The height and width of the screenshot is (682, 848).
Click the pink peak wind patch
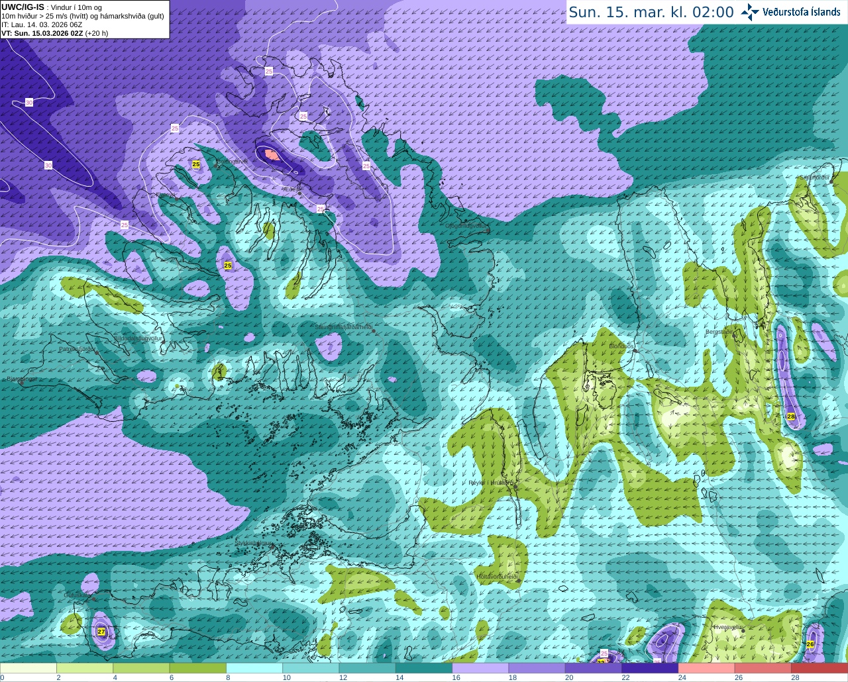point(272,154)
